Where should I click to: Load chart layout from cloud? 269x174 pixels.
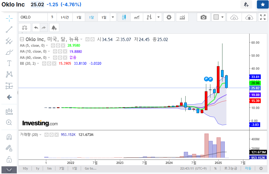[x=234, y=17]
